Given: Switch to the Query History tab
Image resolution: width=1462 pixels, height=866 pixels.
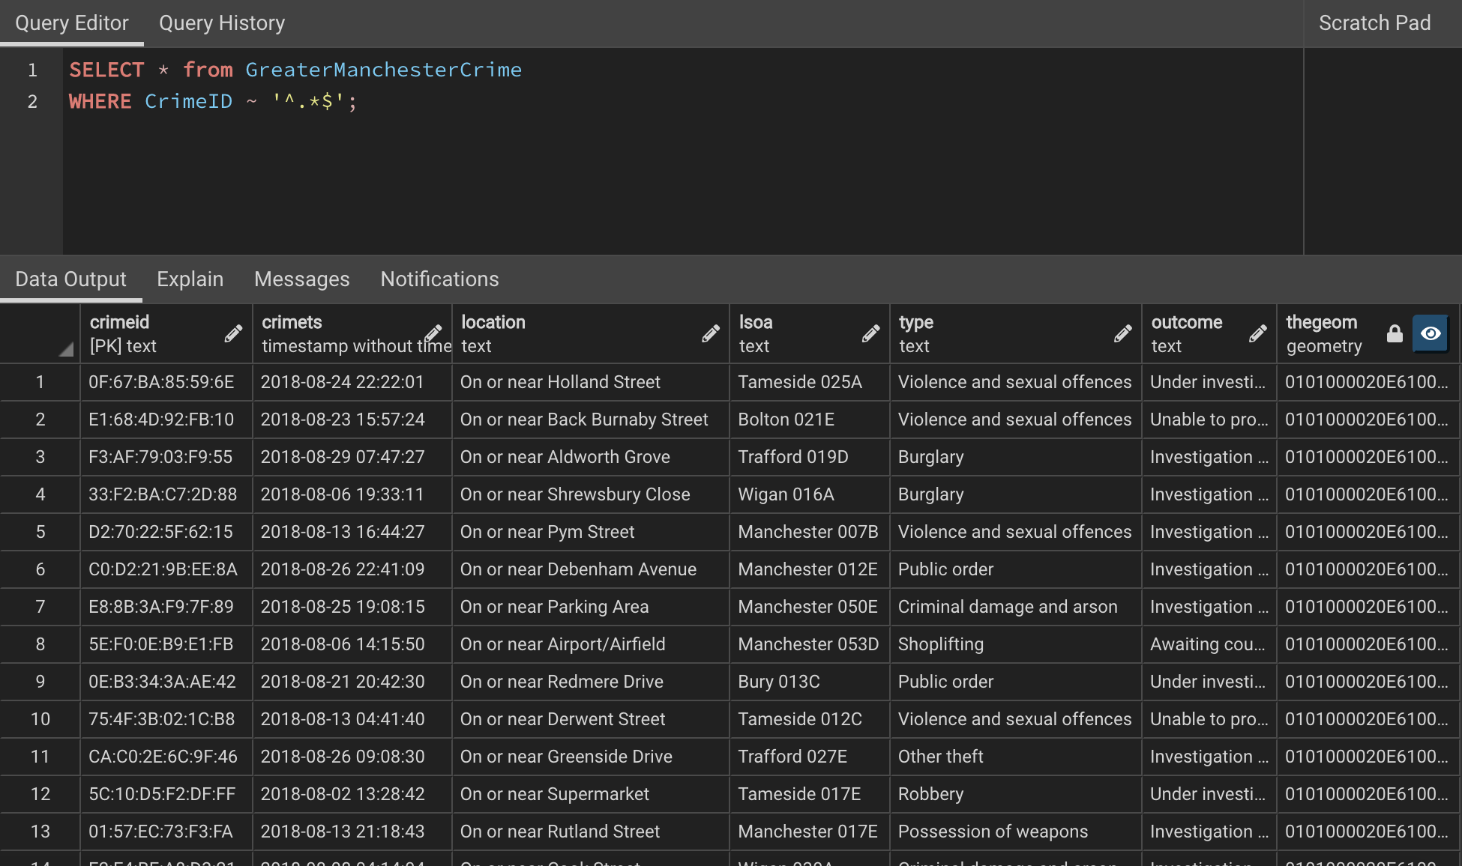Looking at the screenshot, I should pyautogui.click(x=222, y=23).
